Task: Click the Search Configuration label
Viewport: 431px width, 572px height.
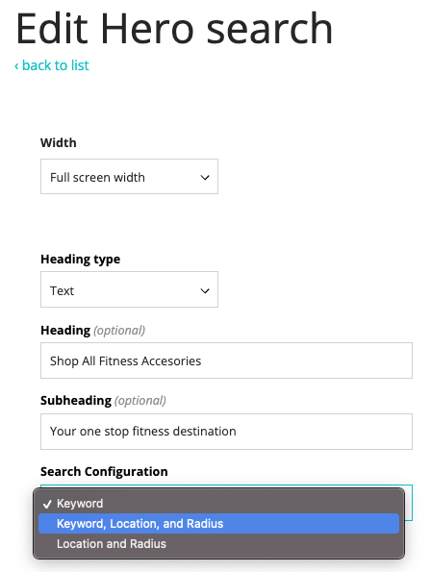Action: click(104, 471)
